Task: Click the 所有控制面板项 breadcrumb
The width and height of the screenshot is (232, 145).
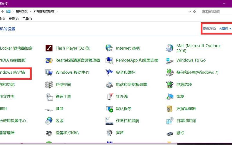Action: [x=44, y=11]
